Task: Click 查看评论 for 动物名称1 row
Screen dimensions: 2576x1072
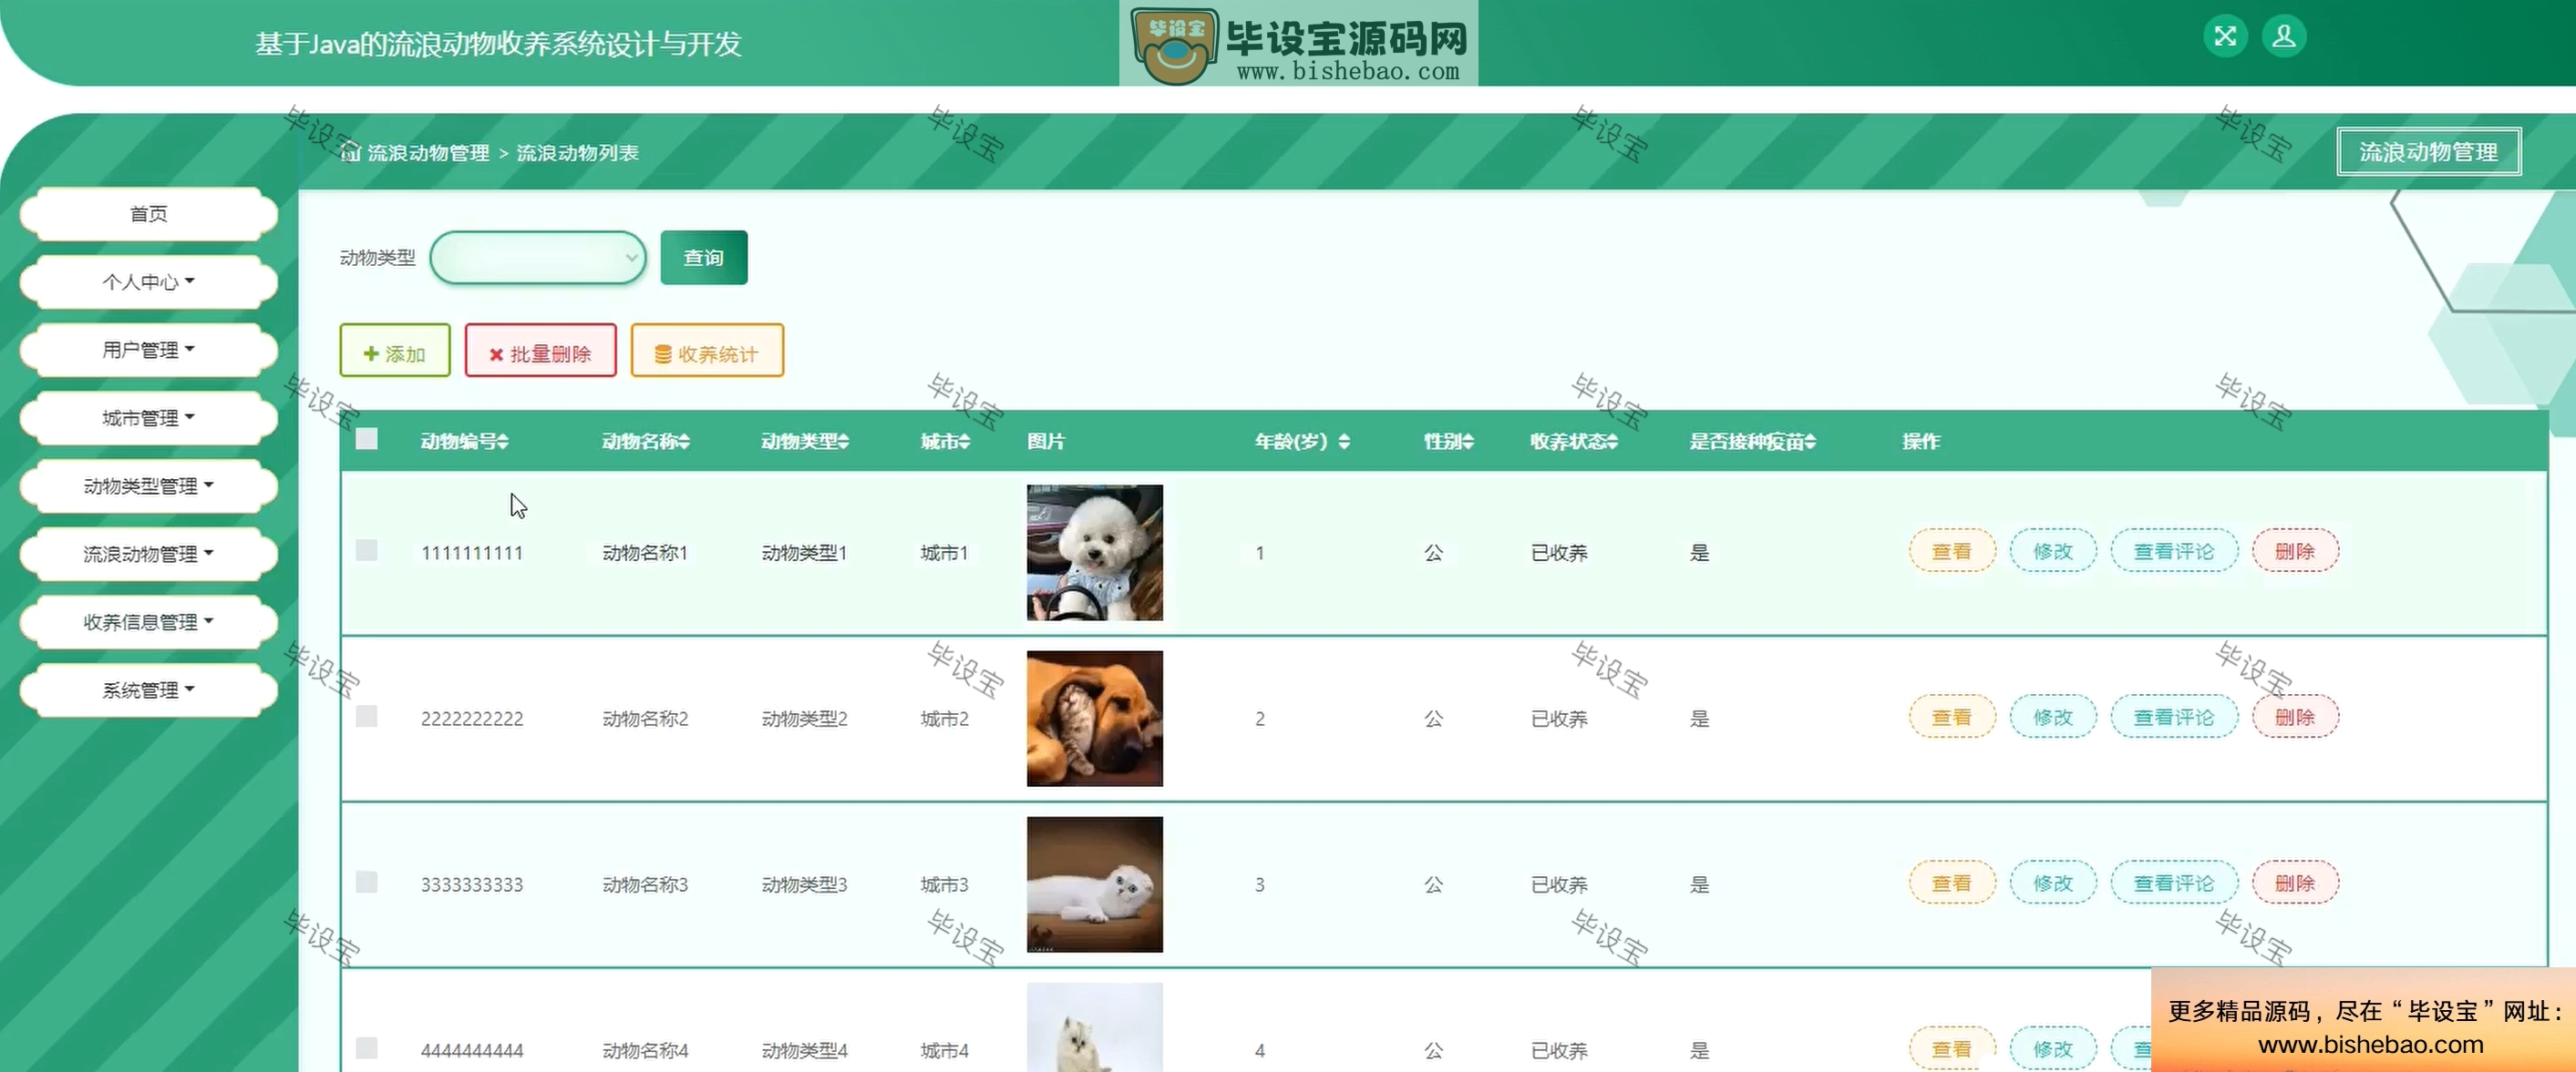Action: tap(2174, 550)
